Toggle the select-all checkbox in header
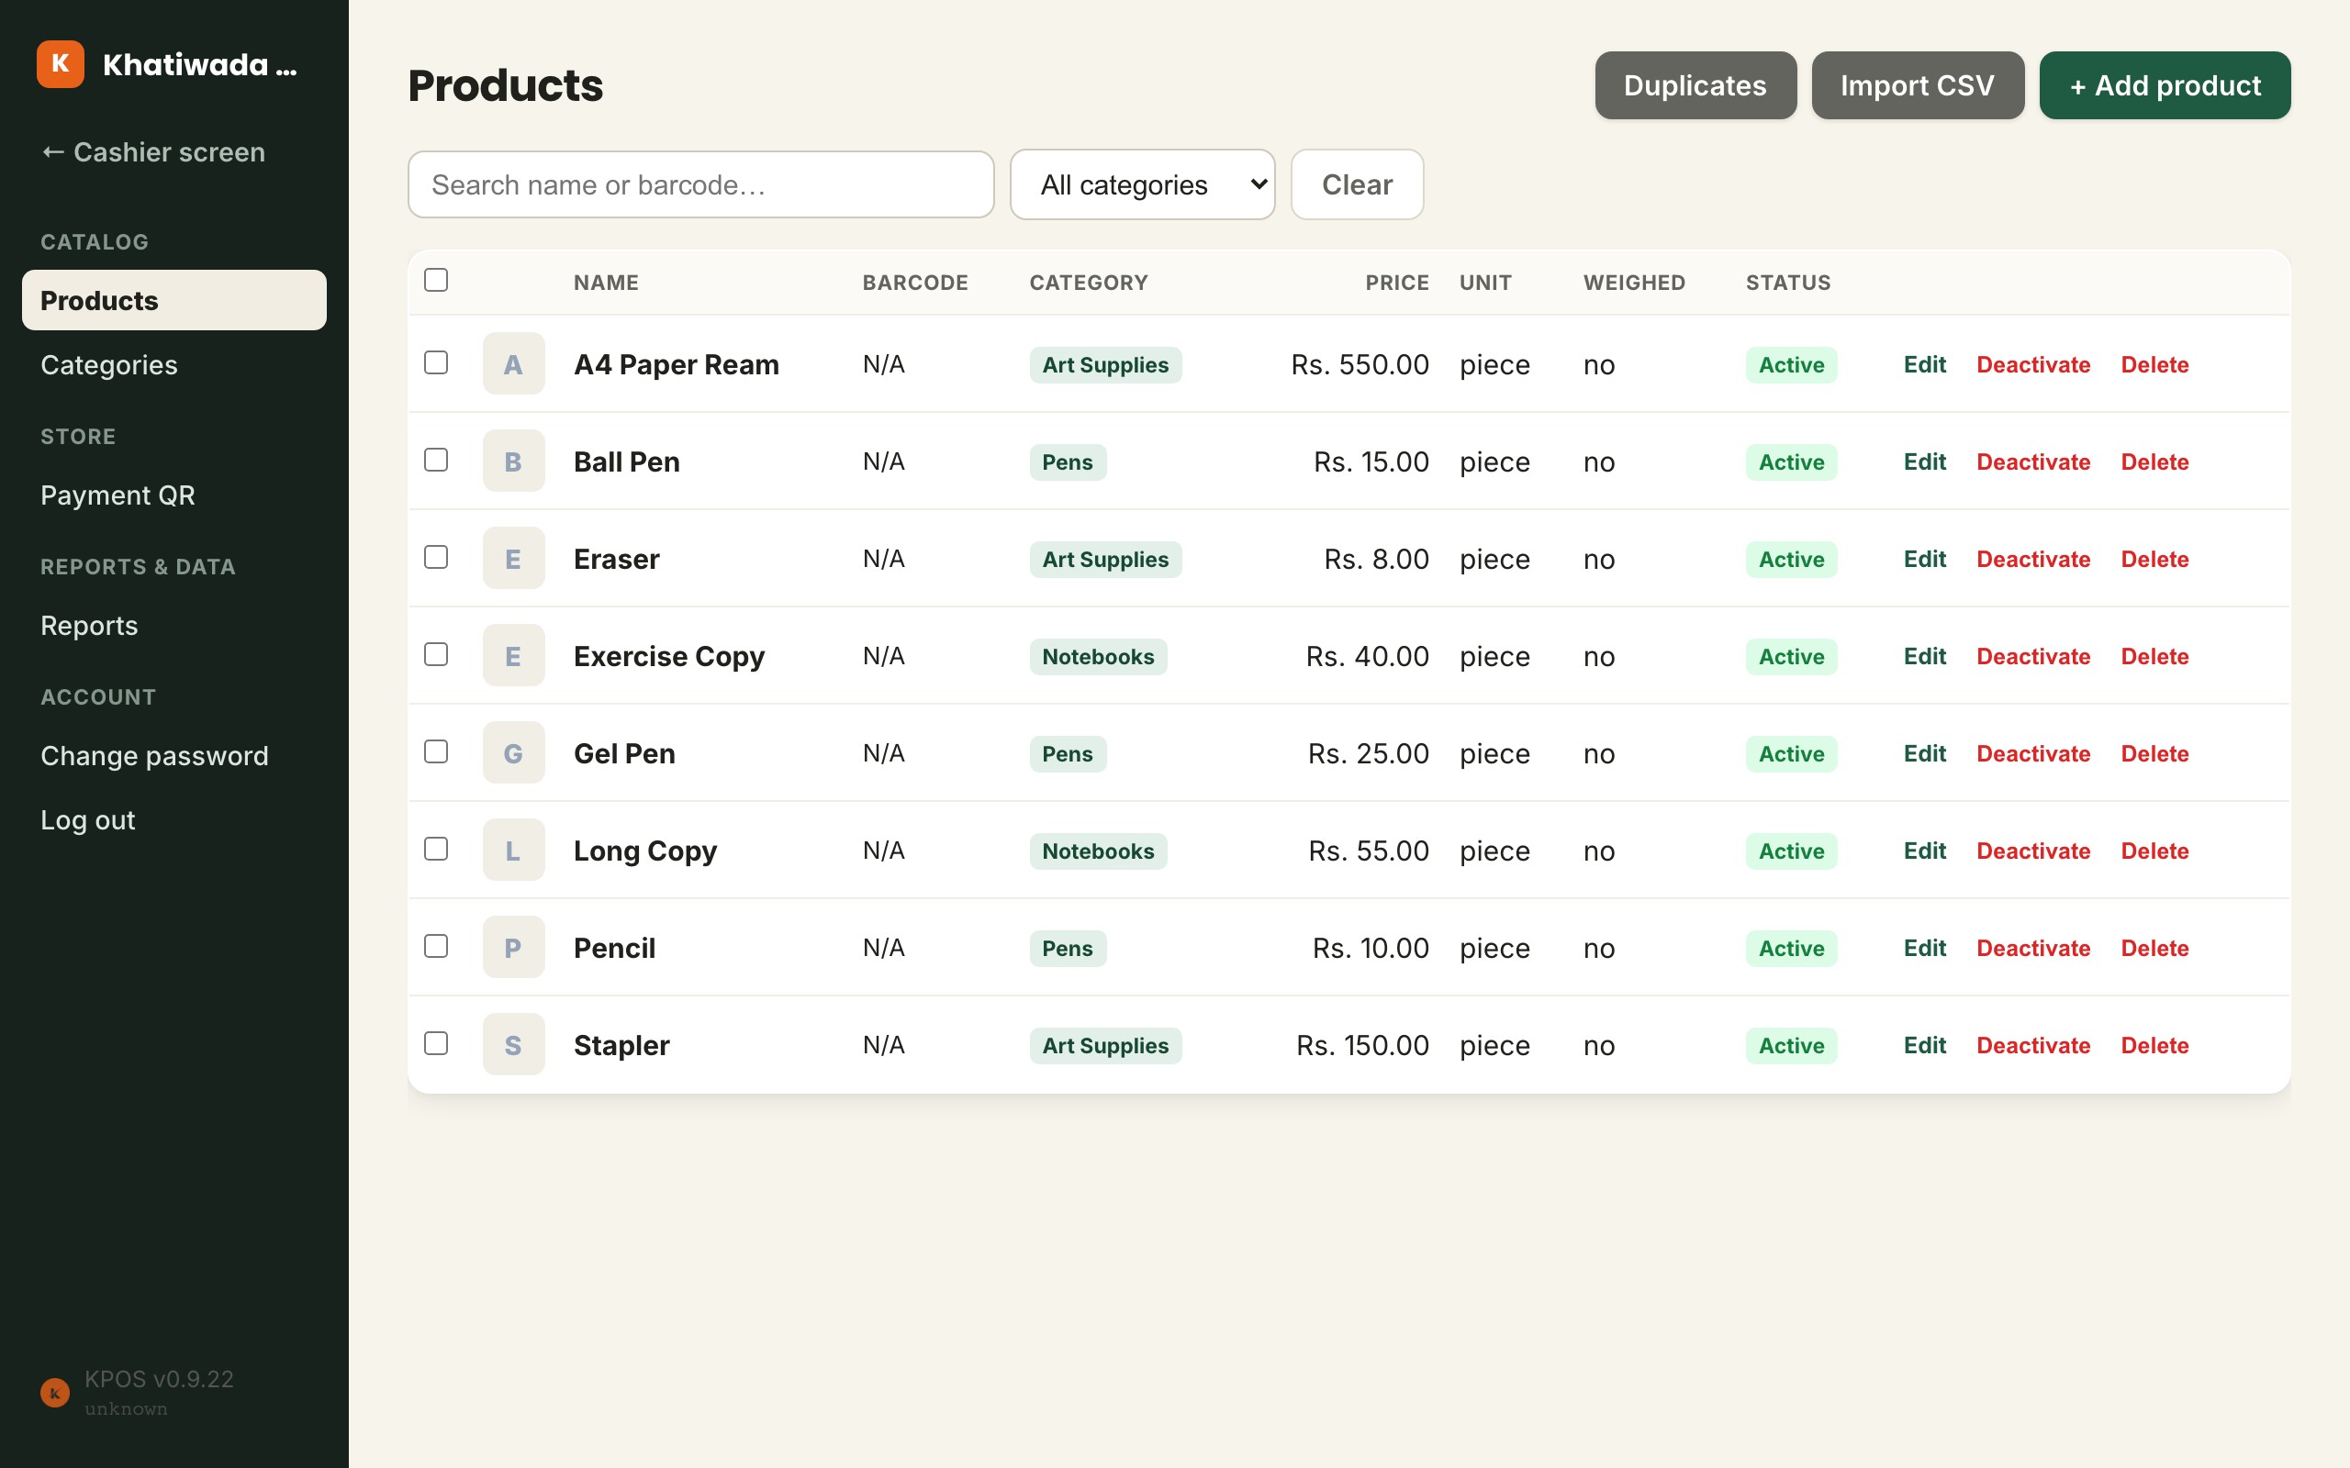Screen dimensions: 2350x1468 pos(436,280)
